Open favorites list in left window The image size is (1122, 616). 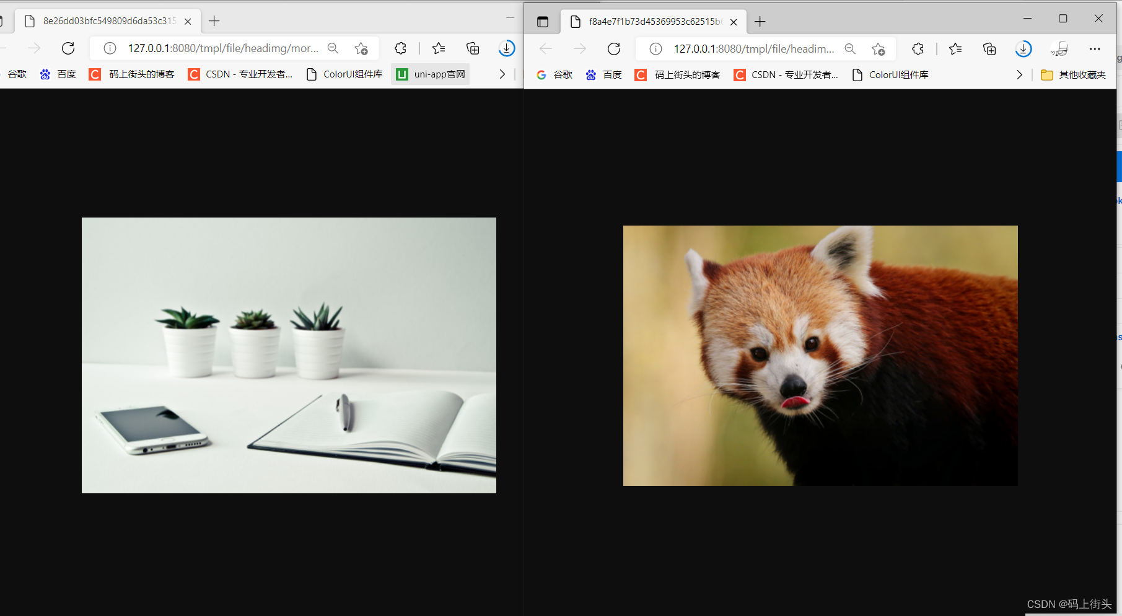tap(439, 48)
